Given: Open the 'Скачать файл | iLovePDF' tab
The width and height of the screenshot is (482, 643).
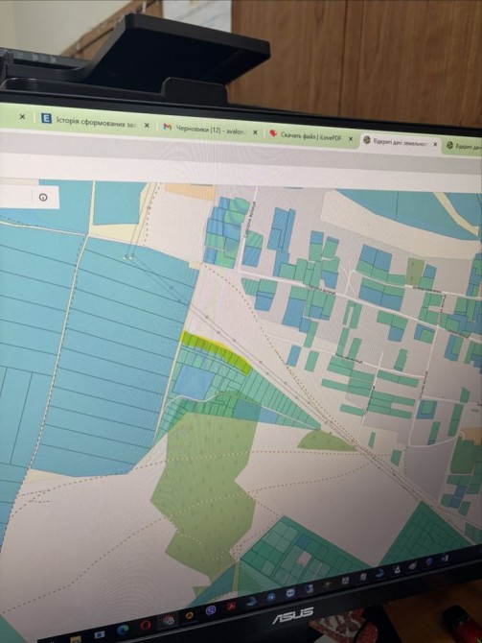Looking at the screenshot, I should point(310,136).
